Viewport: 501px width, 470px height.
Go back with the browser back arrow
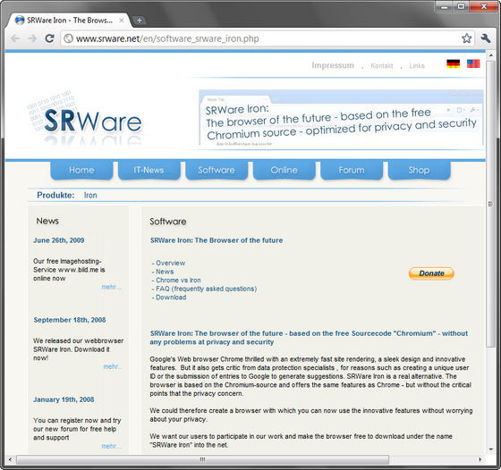point(15,38)
